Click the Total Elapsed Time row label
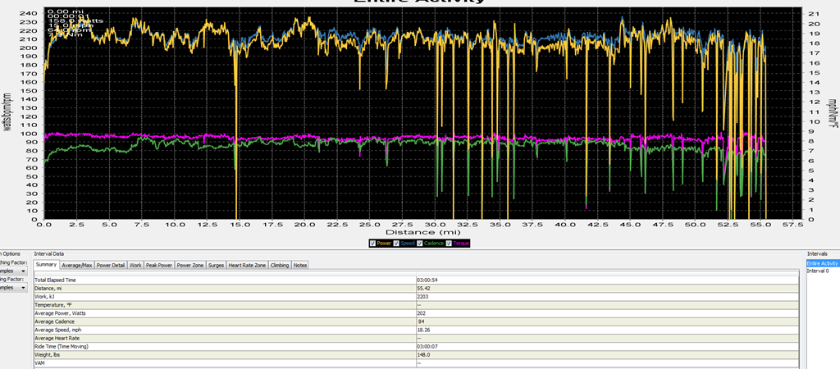Screen dimensions: 840x369 [55, 280]
